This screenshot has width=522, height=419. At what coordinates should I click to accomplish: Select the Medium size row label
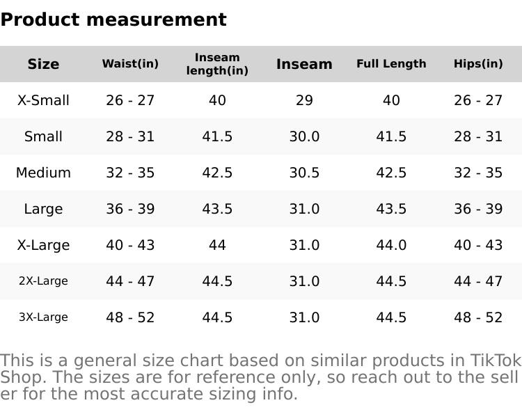click(x=43, y=173)
